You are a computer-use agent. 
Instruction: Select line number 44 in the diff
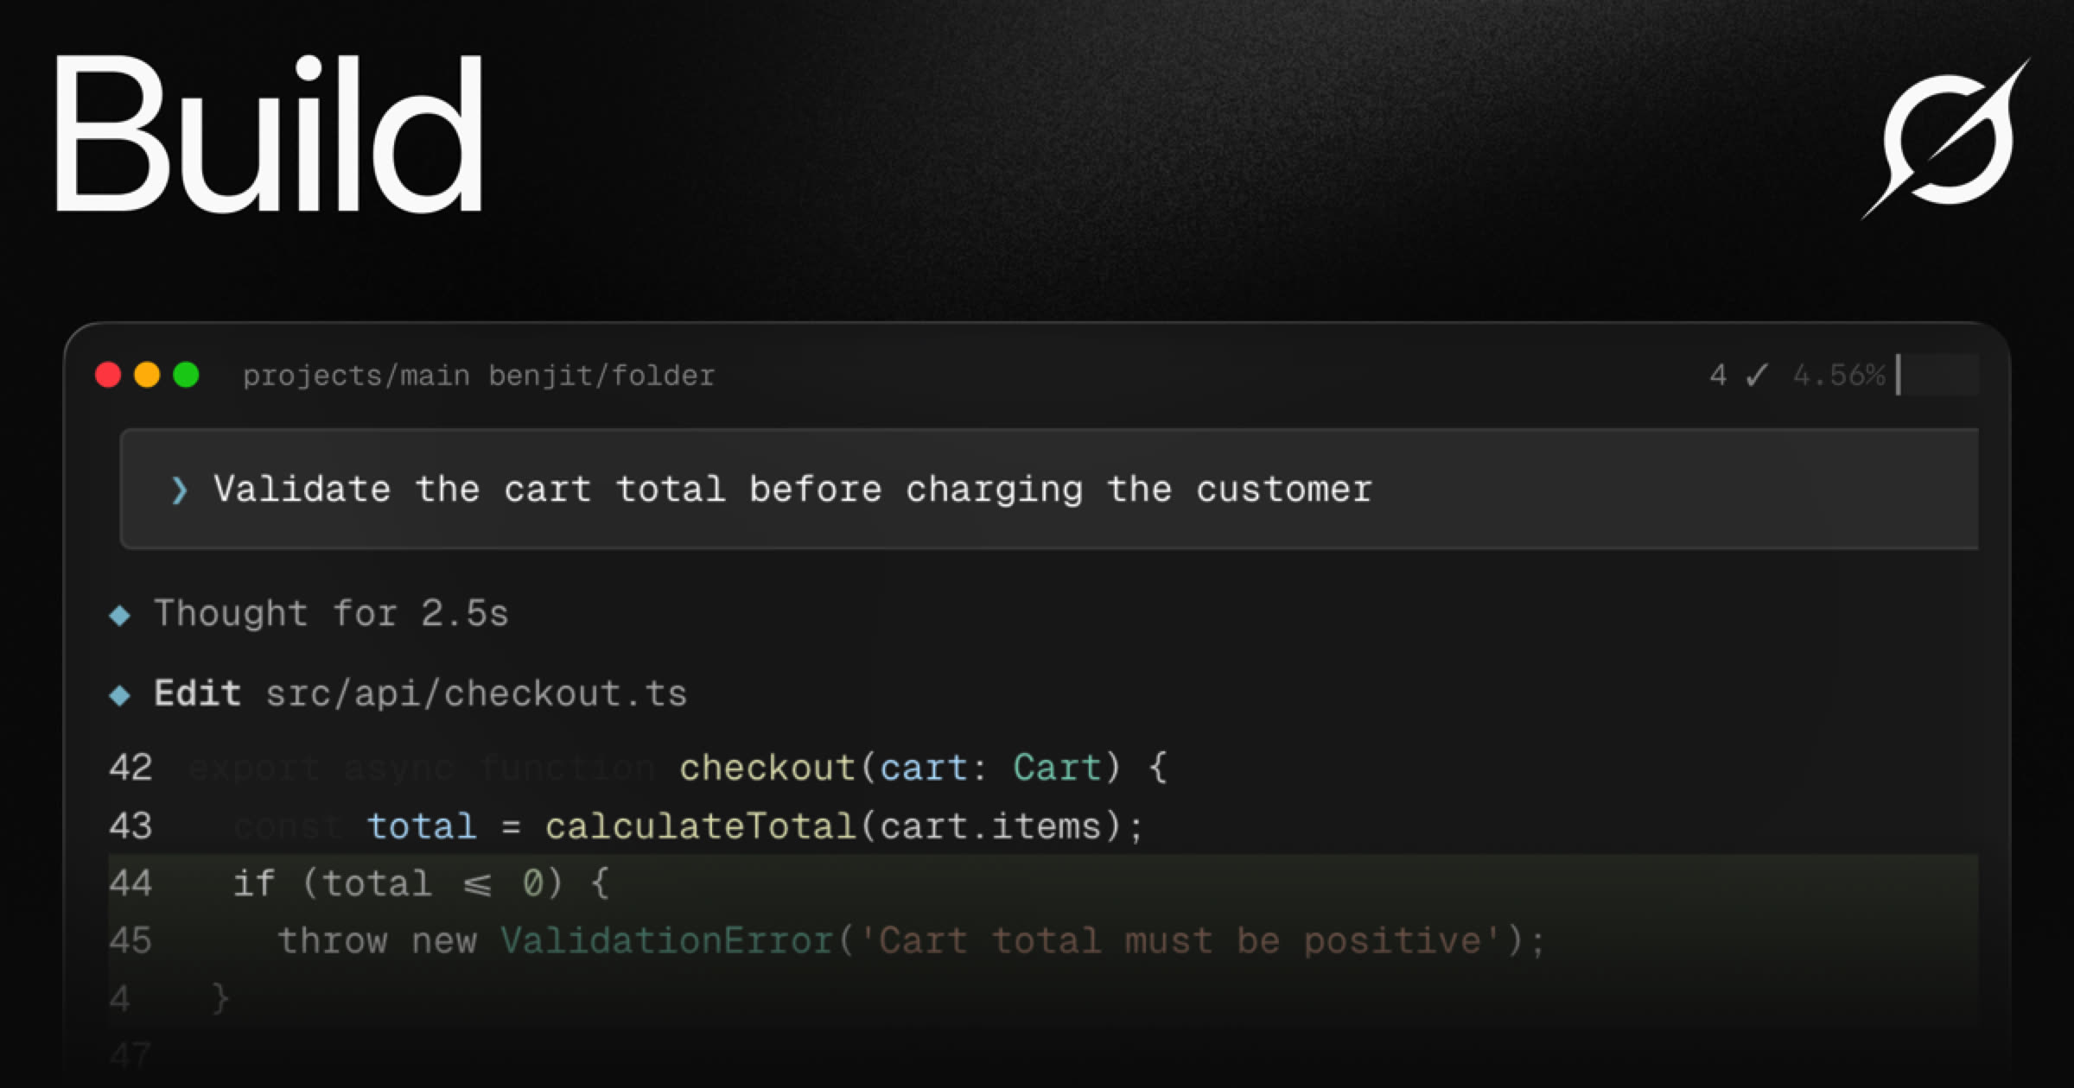pos(130,882)
